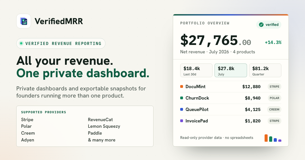The image size is (305, 160).
Task: Click the green bar in the mini chart
Action: click(x=271, y=139)
